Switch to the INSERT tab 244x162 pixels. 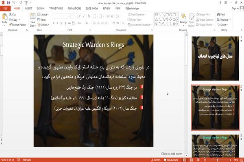coord(28,9)
